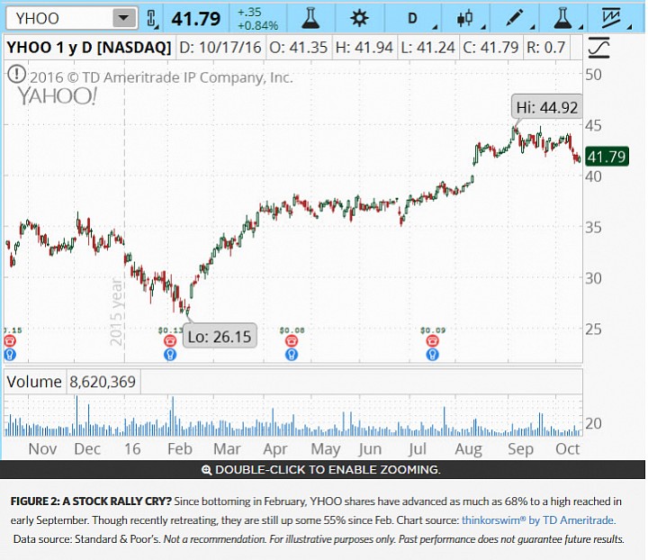Follow the thinkorswim by TD Ameritrade link
The height and width of the screenshot is (560, 648).
538,519
